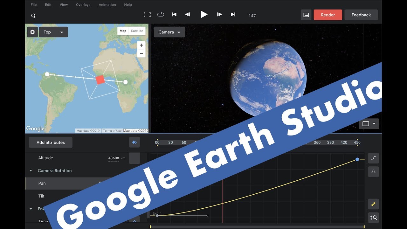Edit the Altitude value 43608
The width and height of the screenshot is (407, 229).
(114, 158)
